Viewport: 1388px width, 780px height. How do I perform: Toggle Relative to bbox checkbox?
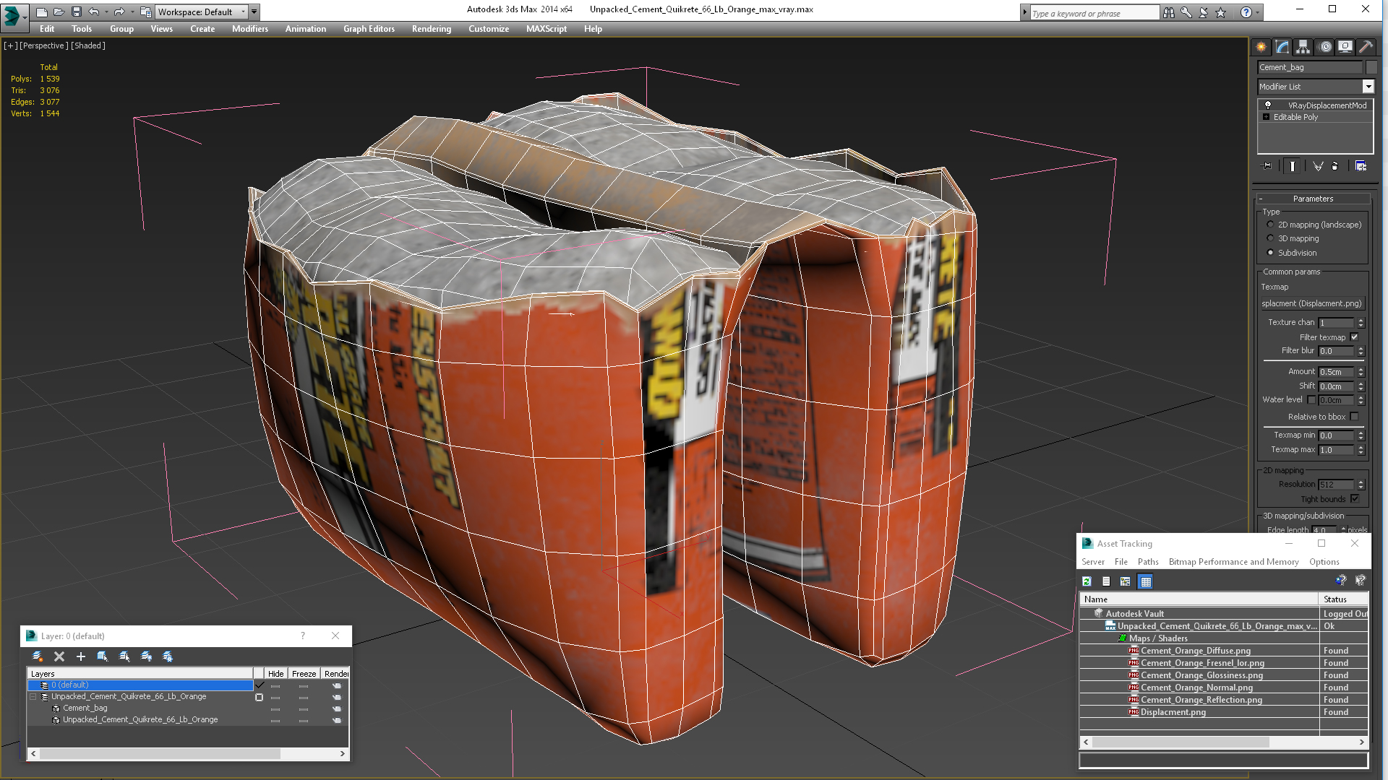(x=1354, y=417)
